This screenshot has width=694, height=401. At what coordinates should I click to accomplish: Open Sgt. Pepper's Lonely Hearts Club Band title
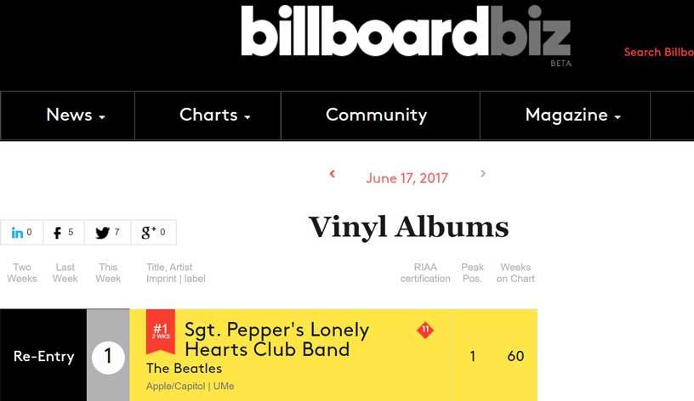[276, 340]
